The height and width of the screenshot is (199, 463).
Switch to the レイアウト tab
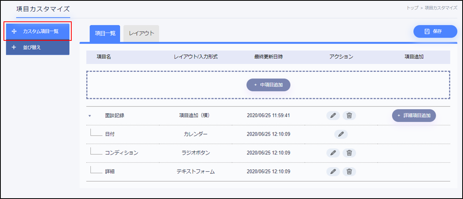(x=141, y=33)
